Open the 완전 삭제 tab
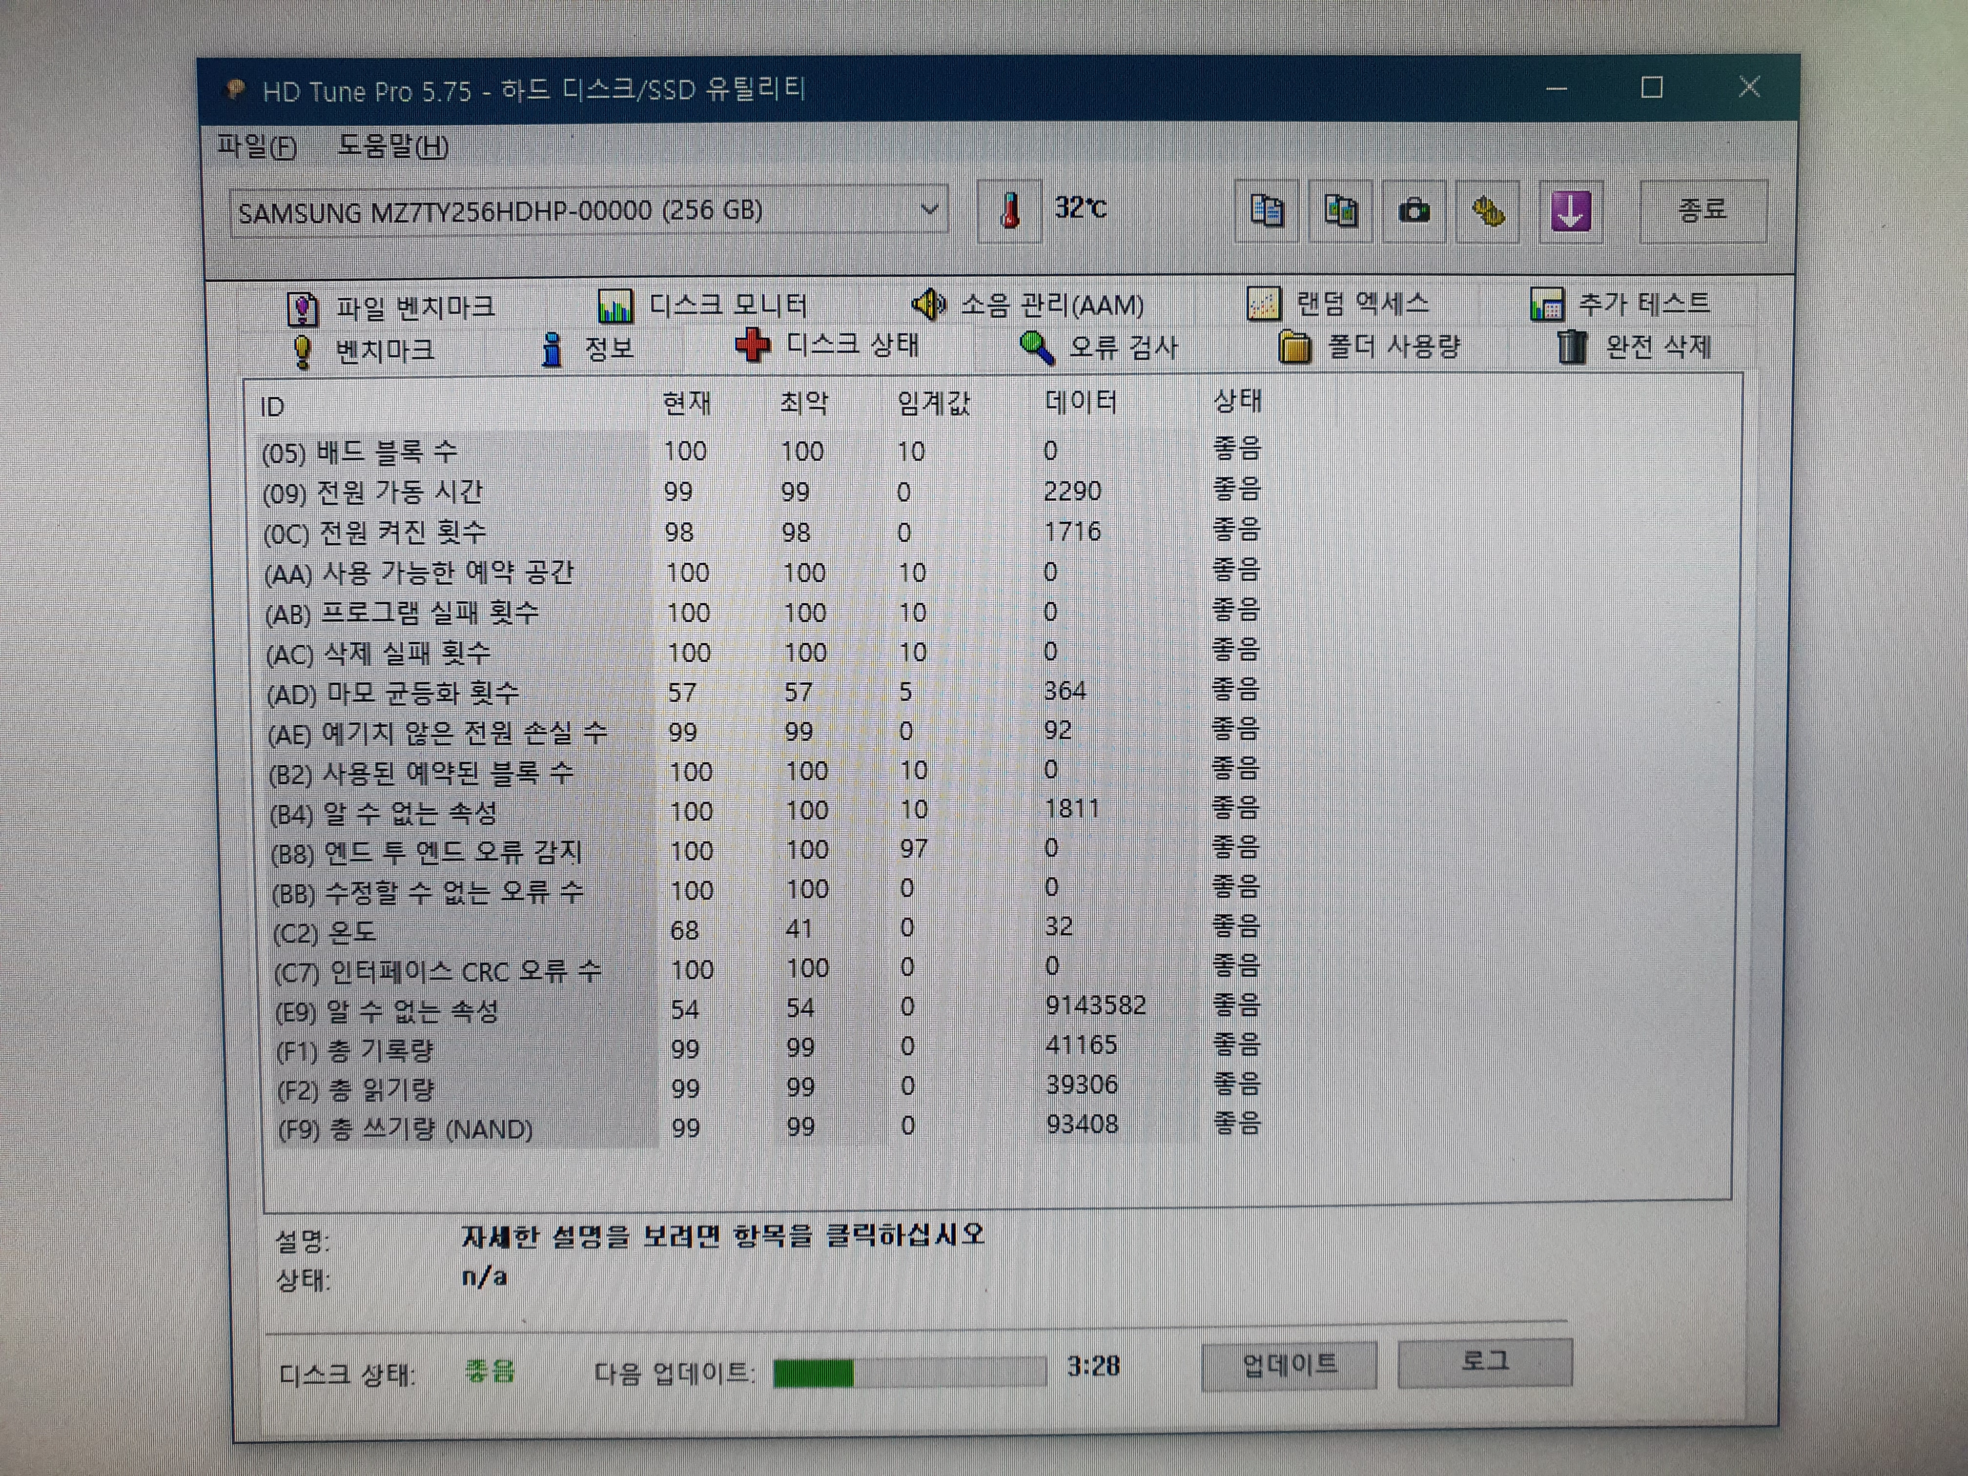The height and width of the screenshot is (1476, 1968). (x=1634, y=346)
